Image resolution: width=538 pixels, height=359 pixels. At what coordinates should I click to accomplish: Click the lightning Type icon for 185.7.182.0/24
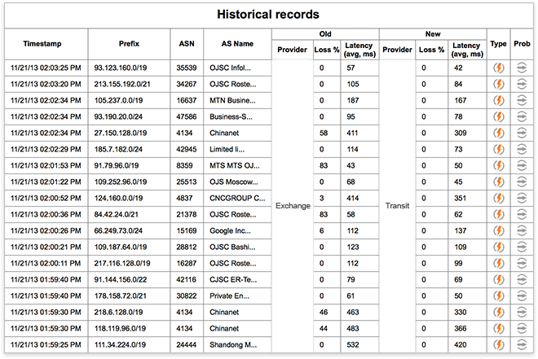(498, 149)
